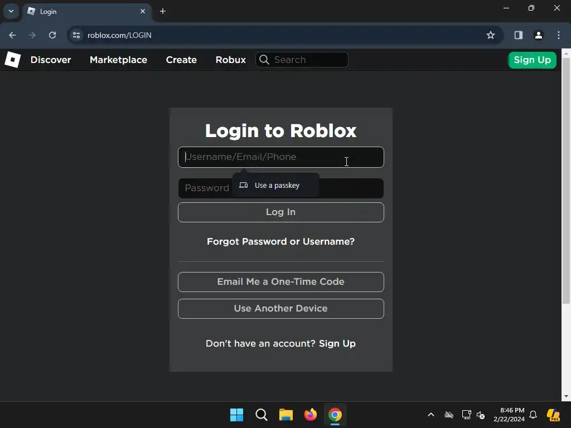
Task: Open a new tab with plus icon
Action: [x=163, y=11]
